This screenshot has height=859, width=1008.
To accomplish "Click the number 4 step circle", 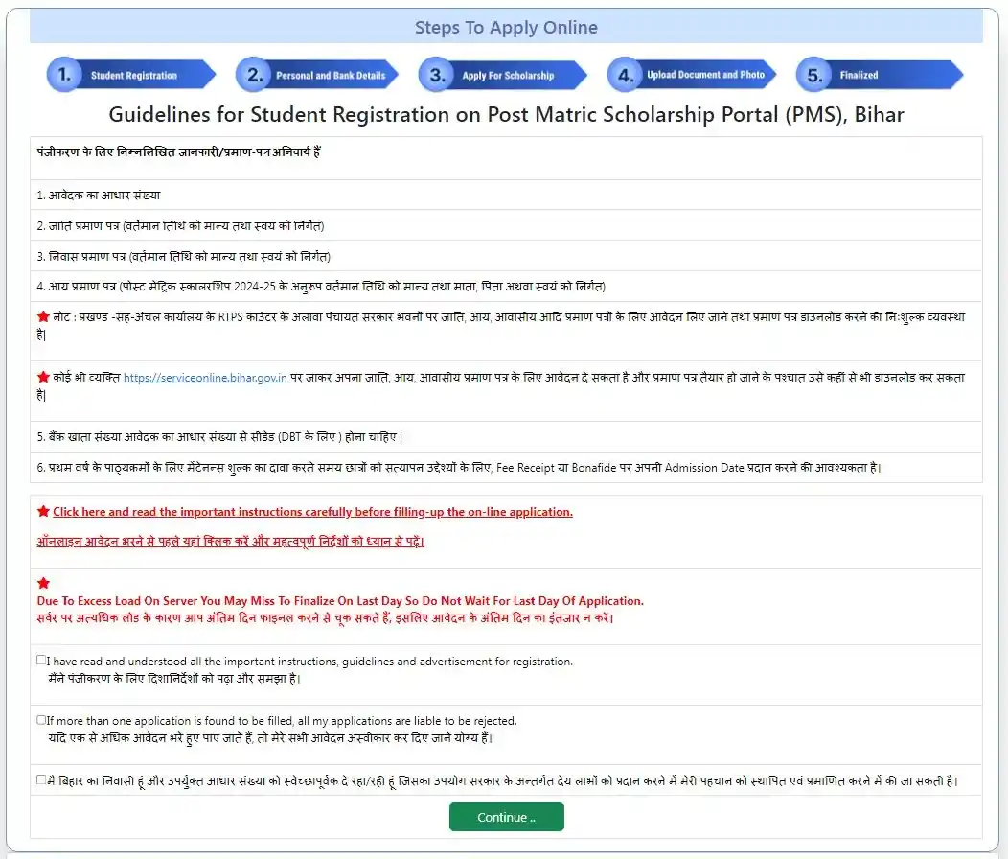I will (624, 75).
